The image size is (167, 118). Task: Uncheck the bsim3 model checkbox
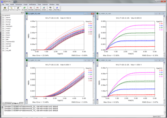click(5, 15)
